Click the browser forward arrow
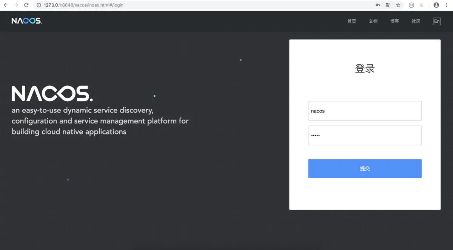Screen dimensions: 453x250 click(16, 5)
